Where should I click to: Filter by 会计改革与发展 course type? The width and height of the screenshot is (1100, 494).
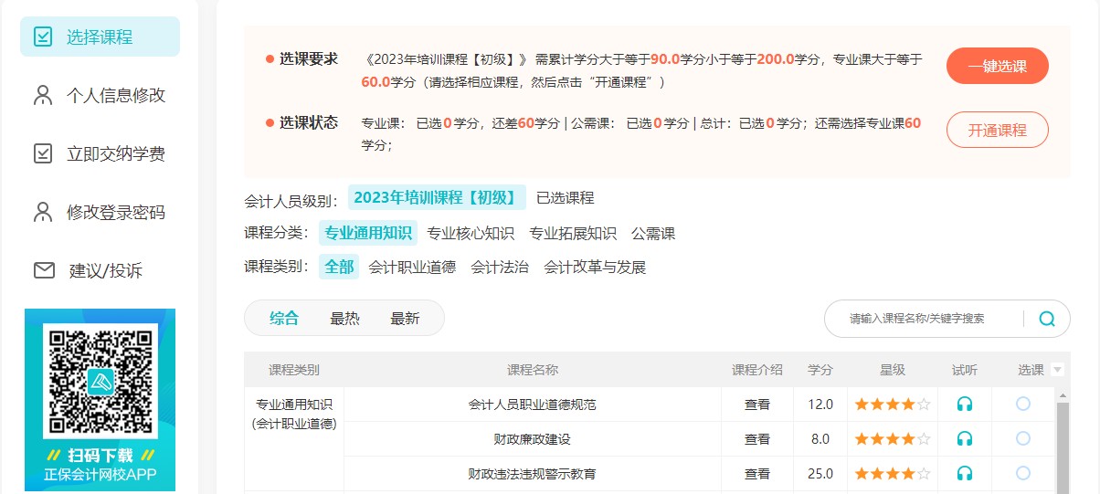tap(595, 267)
